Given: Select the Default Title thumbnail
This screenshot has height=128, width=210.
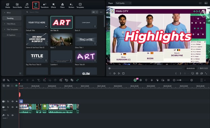Looking at the screenshot, I should pyautogui.click(x=37, y=22).
